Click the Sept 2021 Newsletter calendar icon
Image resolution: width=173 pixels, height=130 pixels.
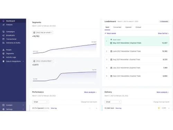(x=111, y=76)
